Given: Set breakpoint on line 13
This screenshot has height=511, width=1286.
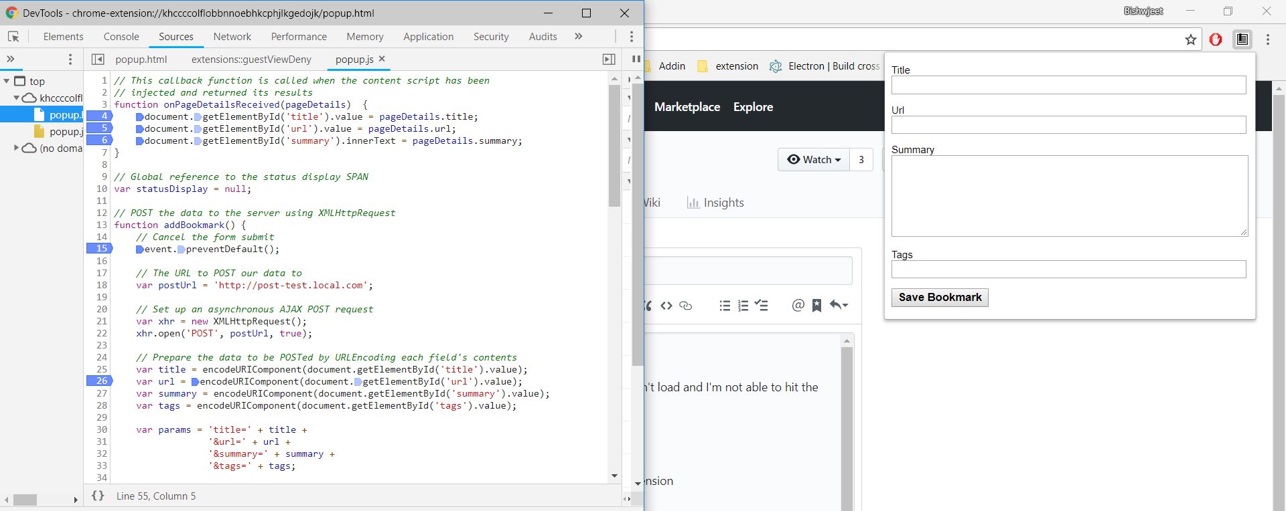Looking at the screenshot, I should tap(101, 225).
